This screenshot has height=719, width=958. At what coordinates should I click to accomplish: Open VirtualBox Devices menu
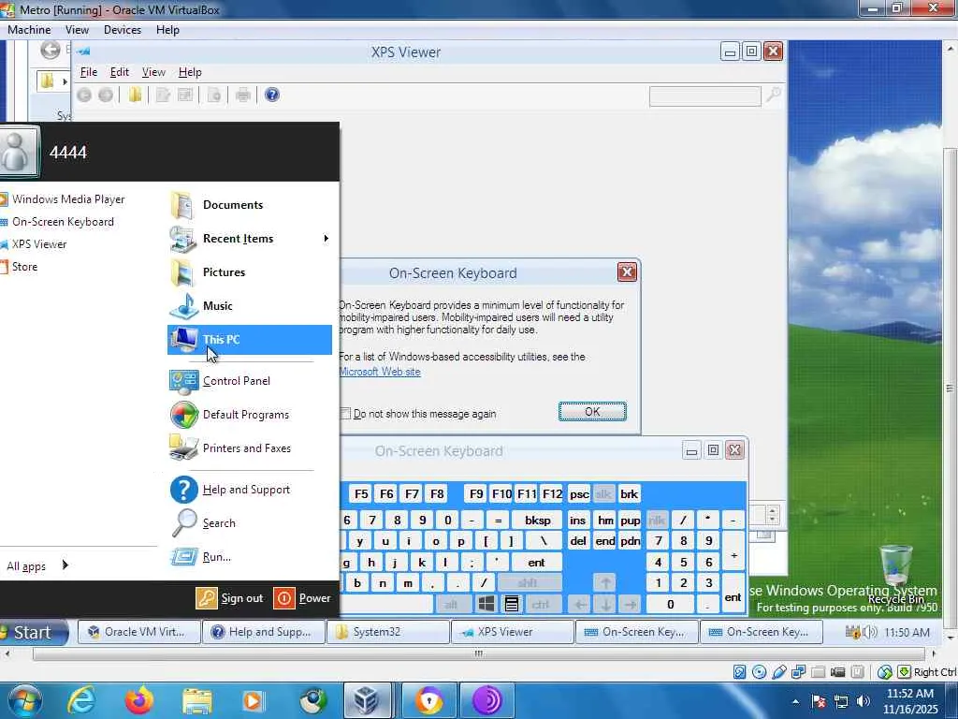tap(123, 30)
